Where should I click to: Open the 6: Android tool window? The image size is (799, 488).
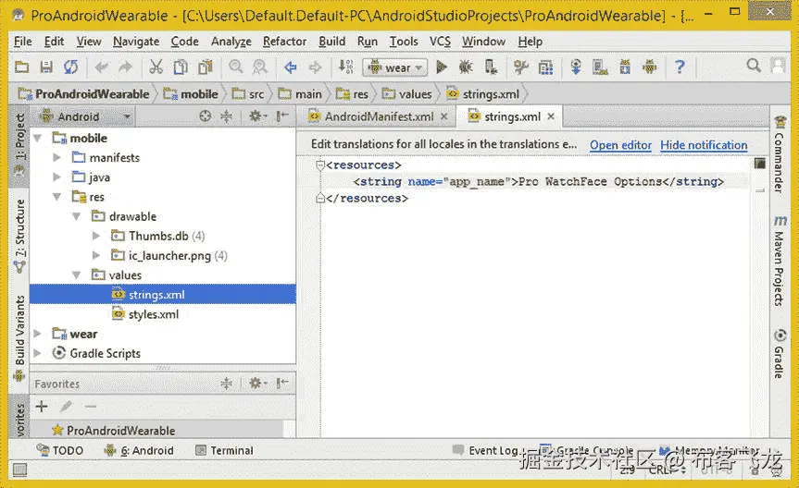(139, 450)
